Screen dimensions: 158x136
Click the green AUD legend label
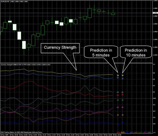tap(140, 132)
